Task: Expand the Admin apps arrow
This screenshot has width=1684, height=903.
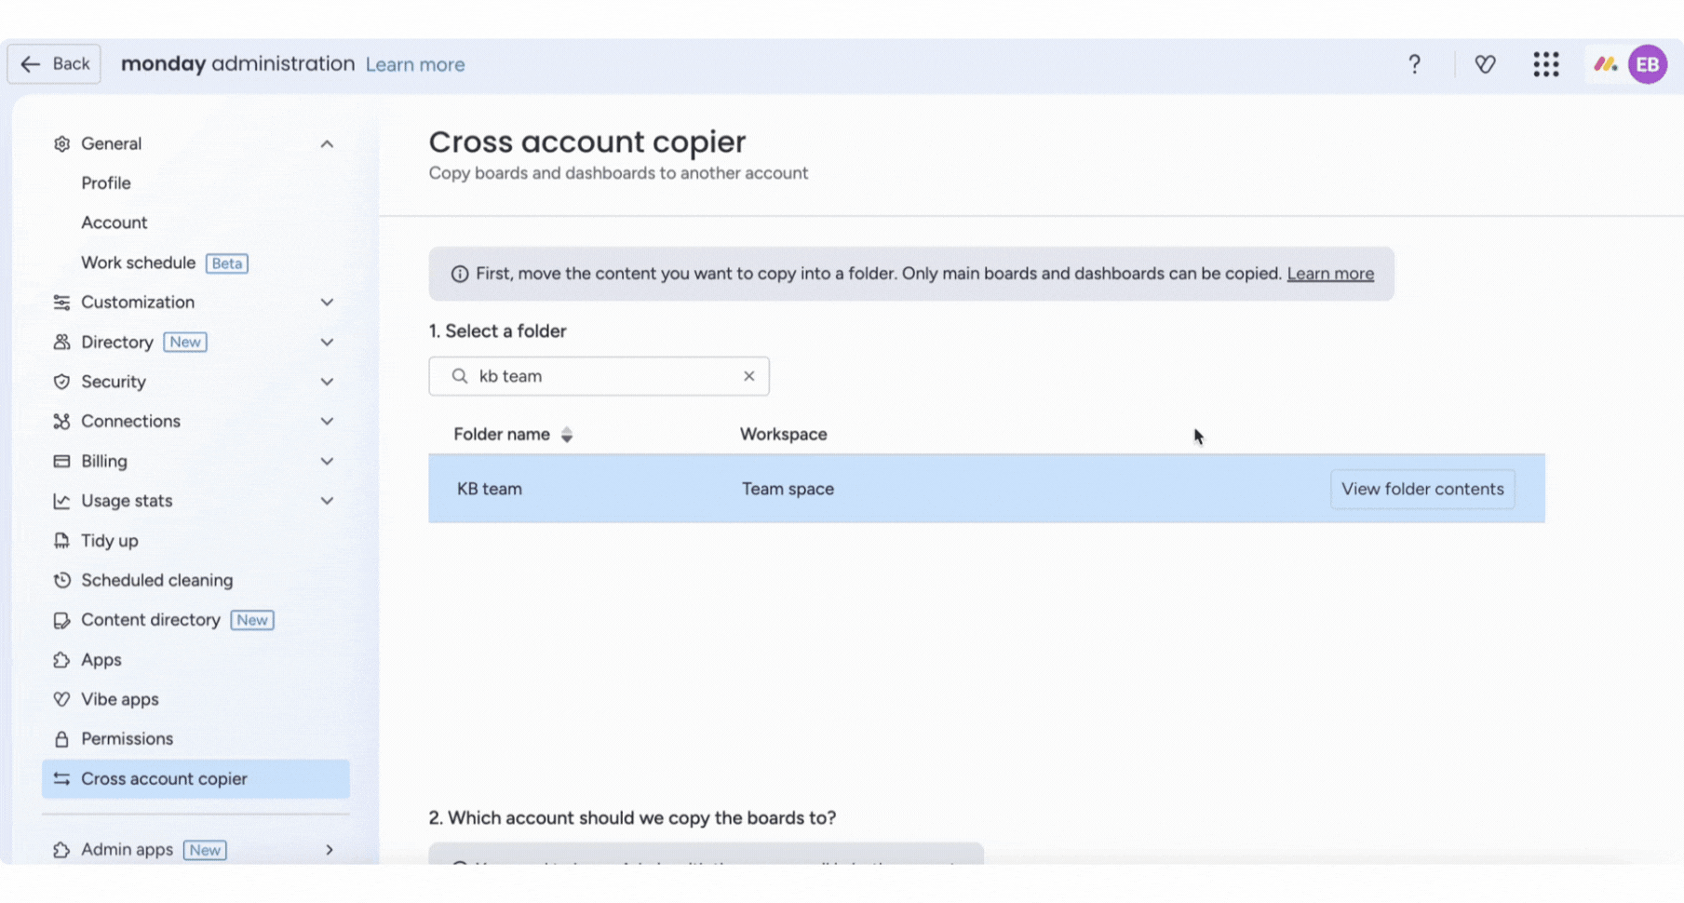Action: click(x=329, y=850)
